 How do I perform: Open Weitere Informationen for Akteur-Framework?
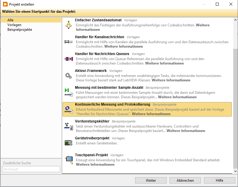coord(171,80)
